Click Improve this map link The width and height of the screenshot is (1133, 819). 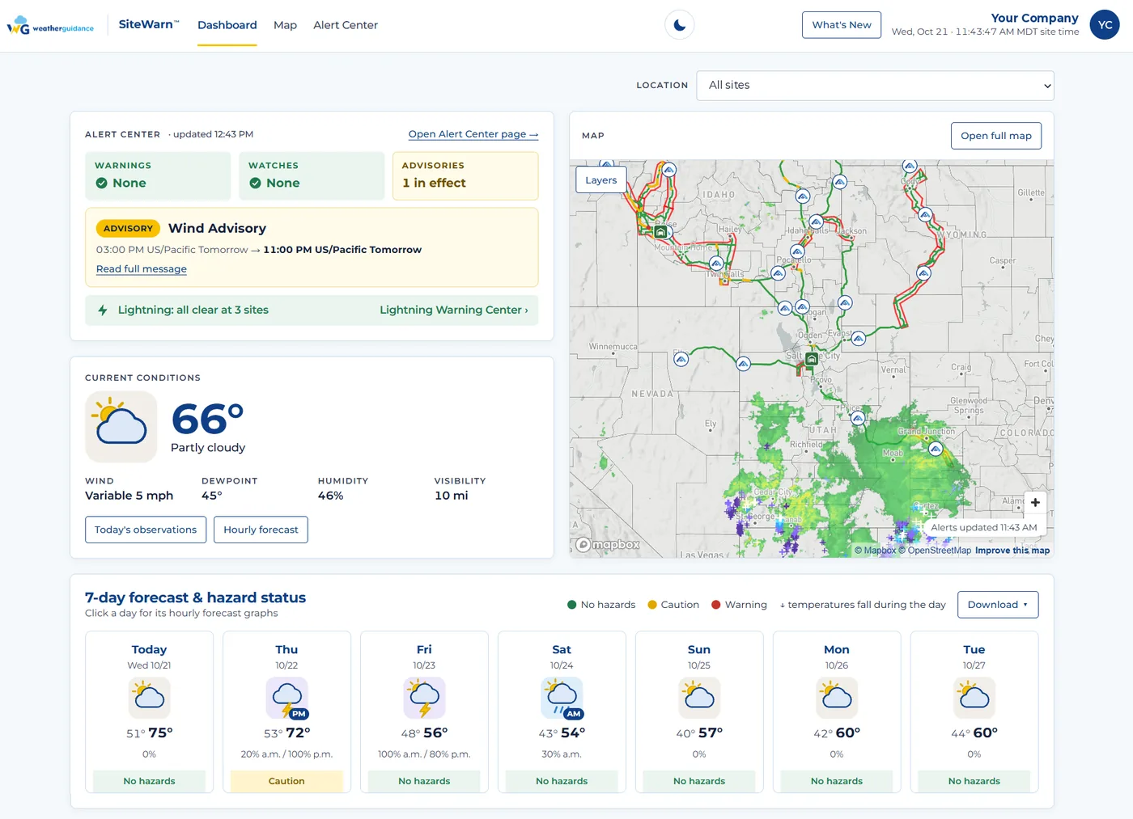click(1012, 551)
